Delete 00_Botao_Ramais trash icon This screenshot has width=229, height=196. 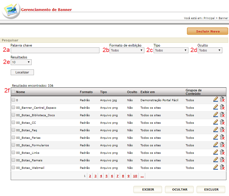222,160
